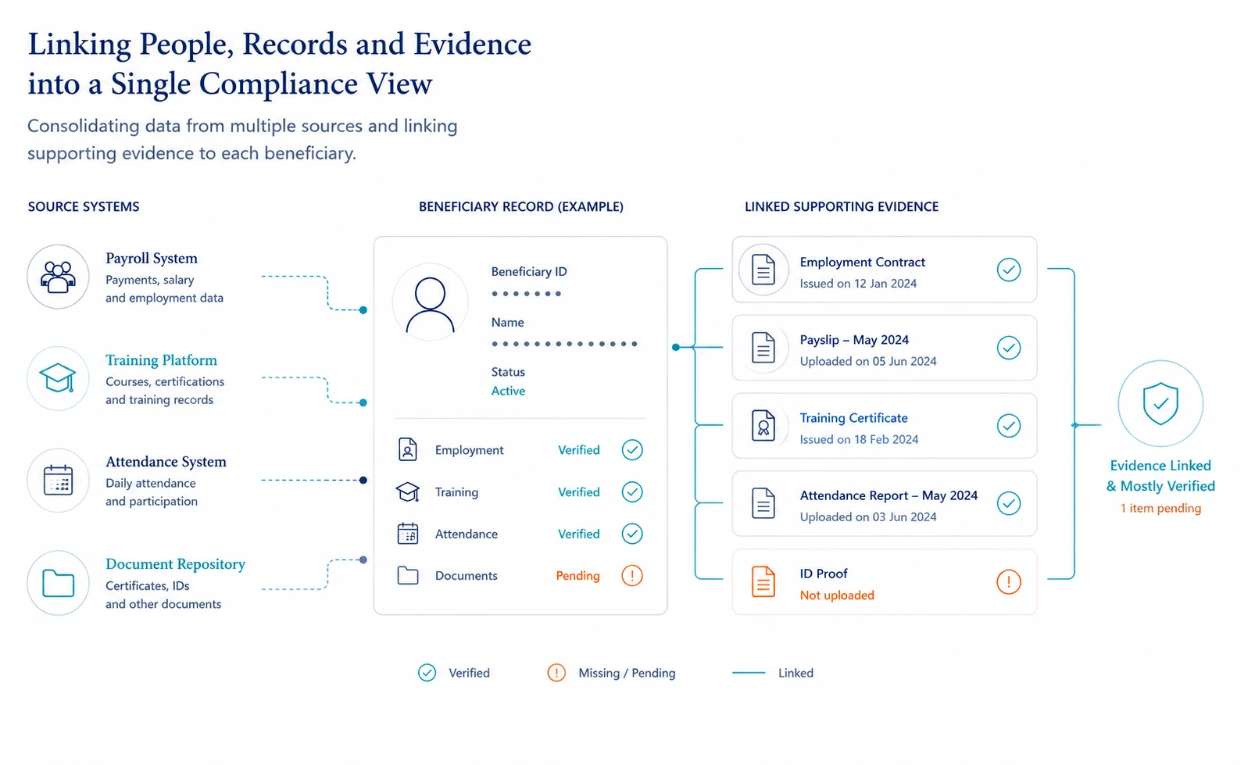Click the Employment Contract checkmark icon
1255x765 pixels.
[1009, 270]
